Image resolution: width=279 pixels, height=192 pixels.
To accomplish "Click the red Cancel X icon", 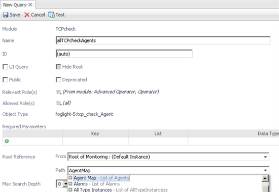I will [27, 15].
